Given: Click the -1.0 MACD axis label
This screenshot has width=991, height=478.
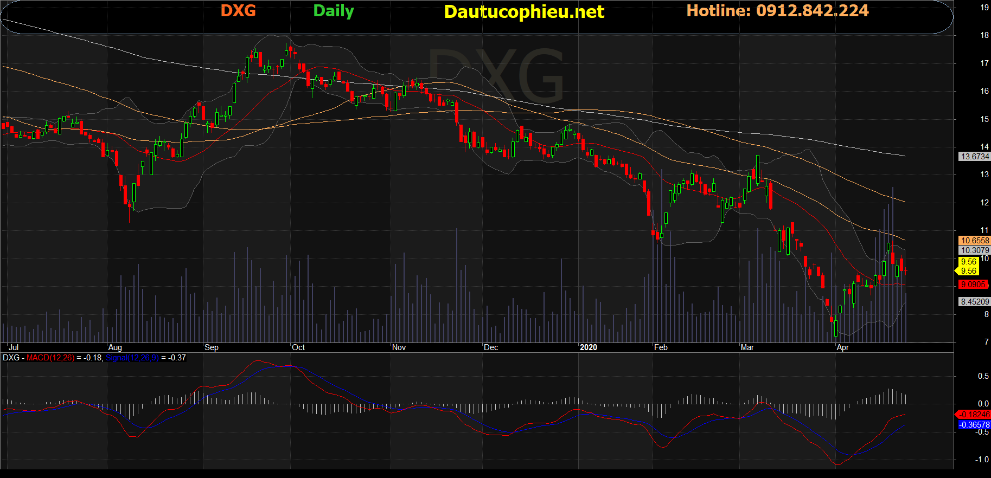Looking at the screenshot, I should tap(982, 460).
